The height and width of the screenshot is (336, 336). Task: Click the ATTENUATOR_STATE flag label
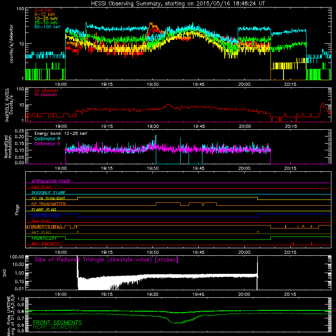(51, 181)
